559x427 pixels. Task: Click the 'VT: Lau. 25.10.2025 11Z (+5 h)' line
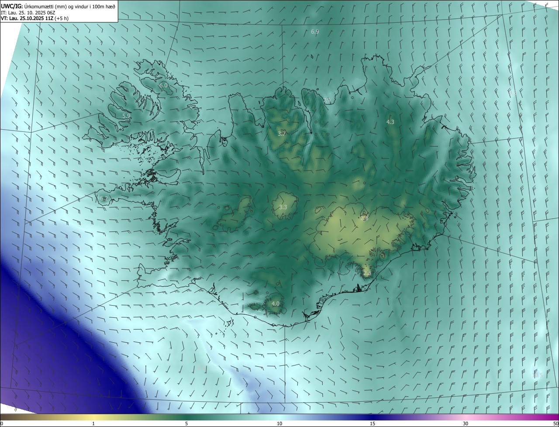tap(35, 18)
